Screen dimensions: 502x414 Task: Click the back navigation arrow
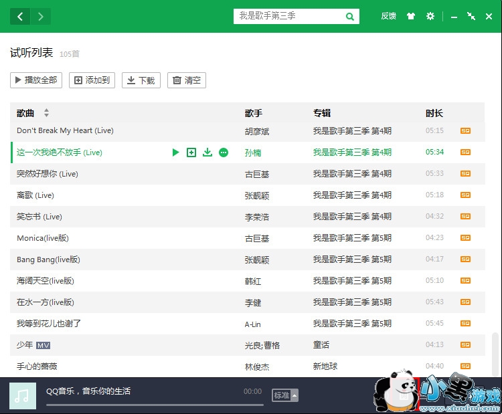coord(20,17)
